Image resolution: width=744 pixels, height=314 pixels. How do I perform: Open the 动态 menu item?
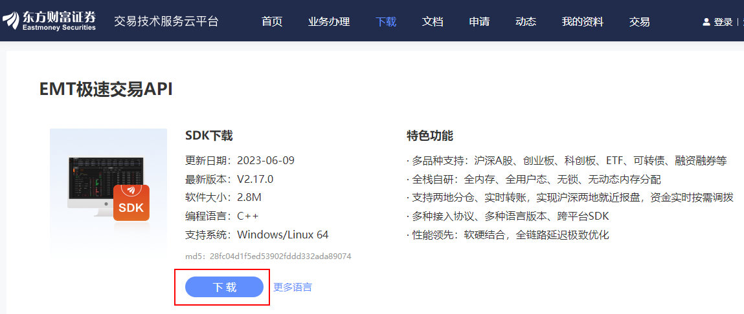pyautogui.click(x=526, y=21)
